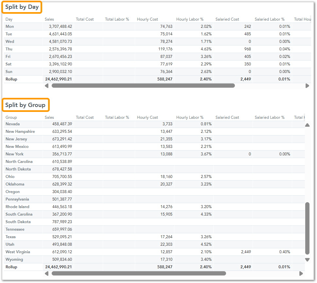The height and width of the screenshot is (283, 317).
Task: Select the Split by Group heading
Action: coord(25,105)
